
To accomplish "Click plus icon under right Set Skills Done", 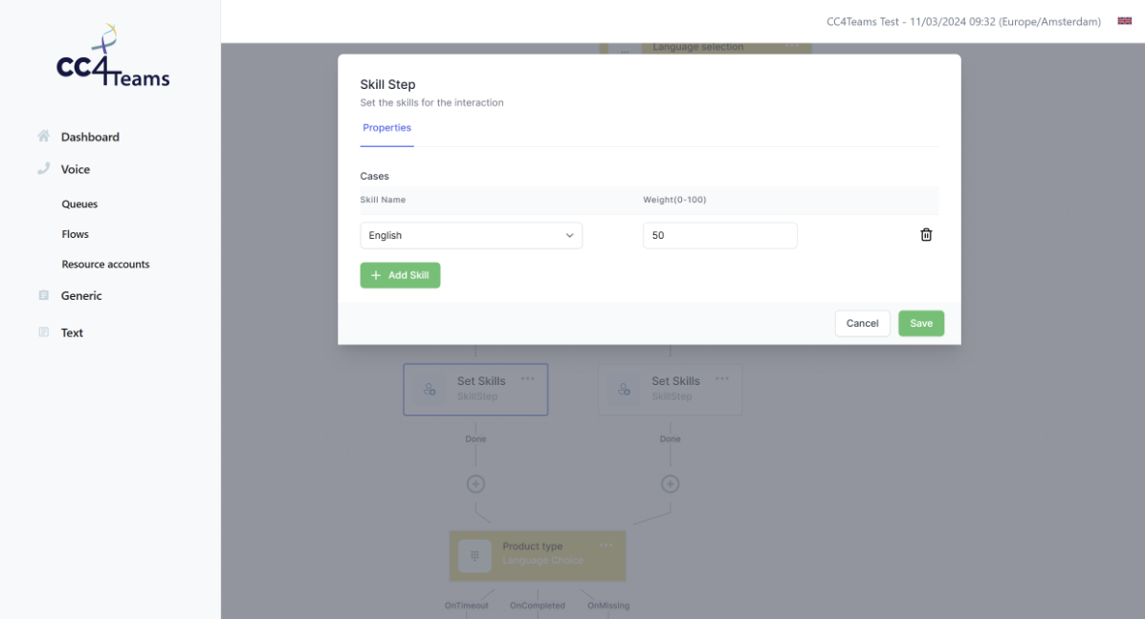I will 670,484.
